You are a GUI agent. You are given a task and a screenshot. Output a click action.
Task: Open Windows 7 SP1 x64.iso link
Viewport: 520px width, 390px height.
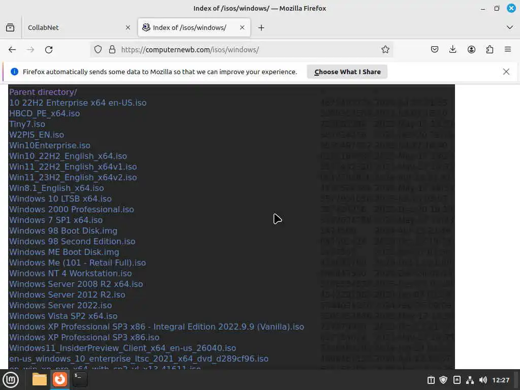(x=56, y=220)
